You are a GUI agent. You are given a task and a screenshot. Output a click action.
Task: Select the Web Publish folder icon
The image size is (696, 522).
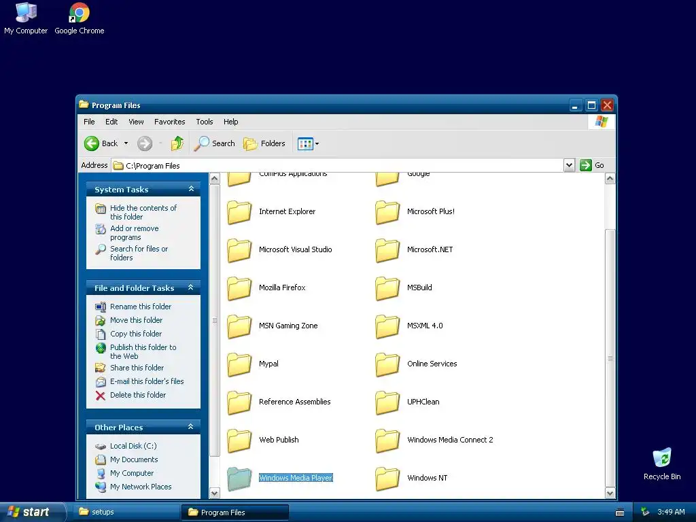point(239,440)
